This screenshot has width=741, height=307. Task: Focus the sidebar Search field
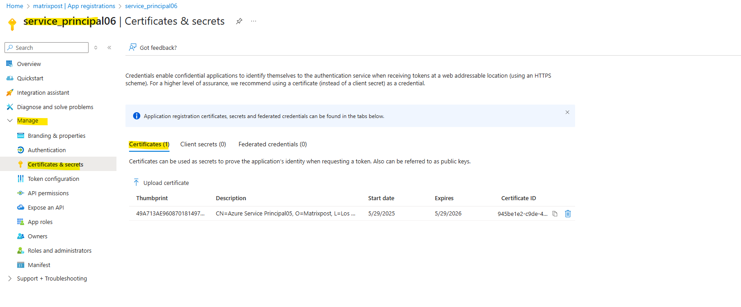tap(46, 48)
